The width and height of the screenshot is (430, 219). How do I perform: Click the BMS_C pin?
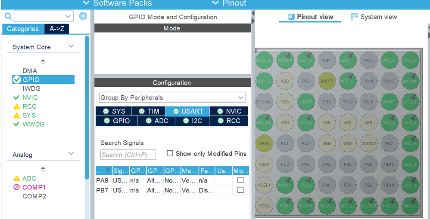tap(410, 206)
